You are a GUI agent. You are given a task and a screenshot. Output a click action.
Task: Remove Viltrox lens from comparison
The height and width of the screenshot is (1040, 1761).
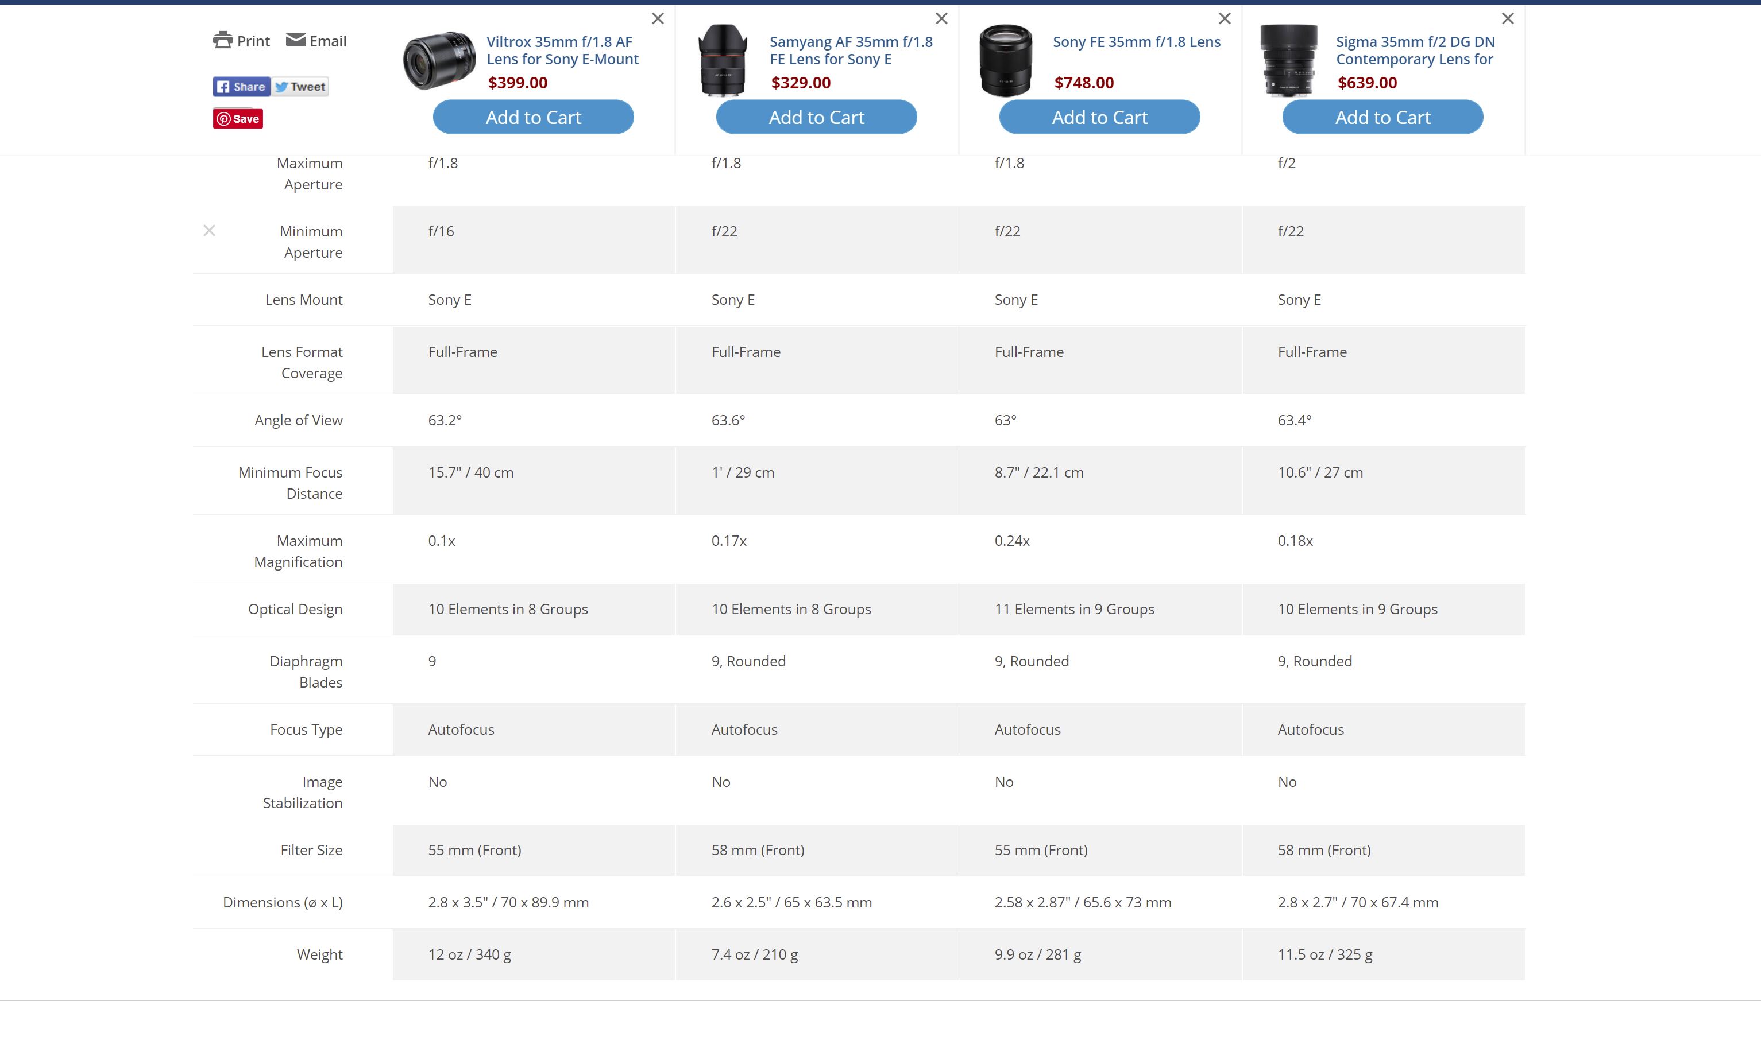point(657,19)
